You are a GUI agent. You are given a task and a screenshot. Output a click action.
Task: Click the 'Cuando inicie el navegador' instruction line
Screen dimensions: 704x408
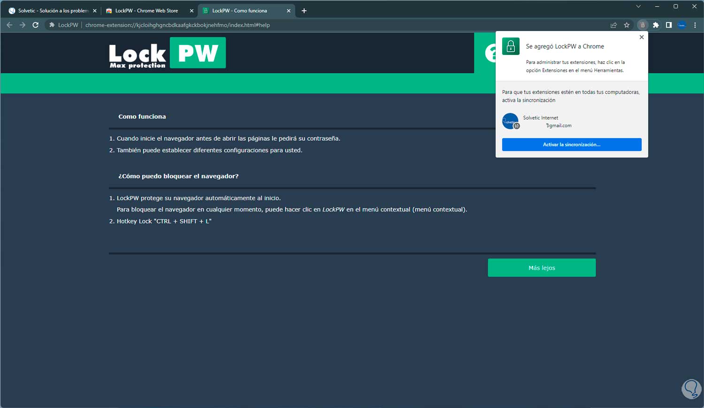pyautogui.click(x=229, y=139)
